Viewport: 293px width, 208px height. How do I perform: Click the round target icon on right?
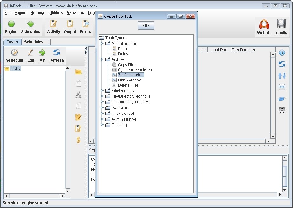tap(282, 110)
